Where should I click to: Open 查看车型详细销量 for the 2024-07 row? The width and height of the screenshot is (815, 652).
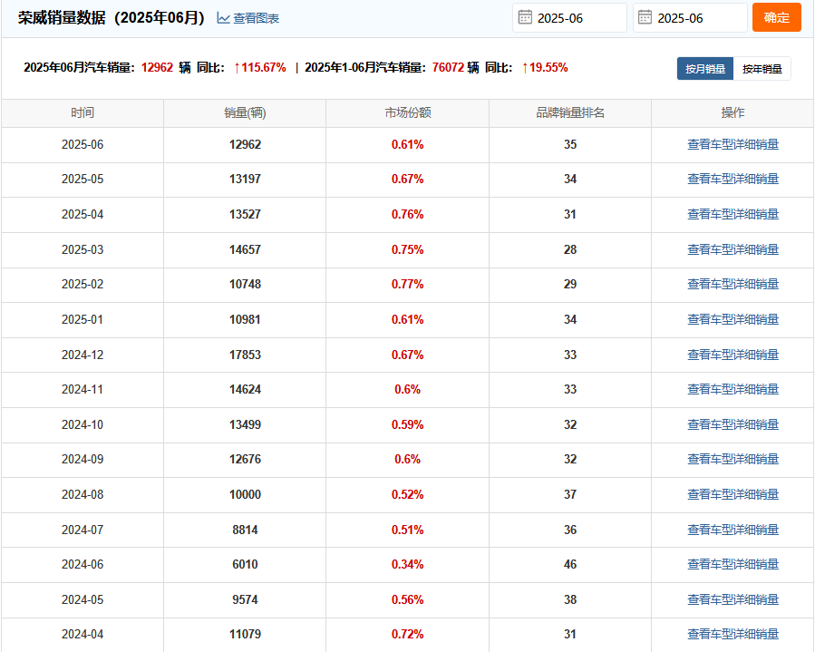point(733,530)
